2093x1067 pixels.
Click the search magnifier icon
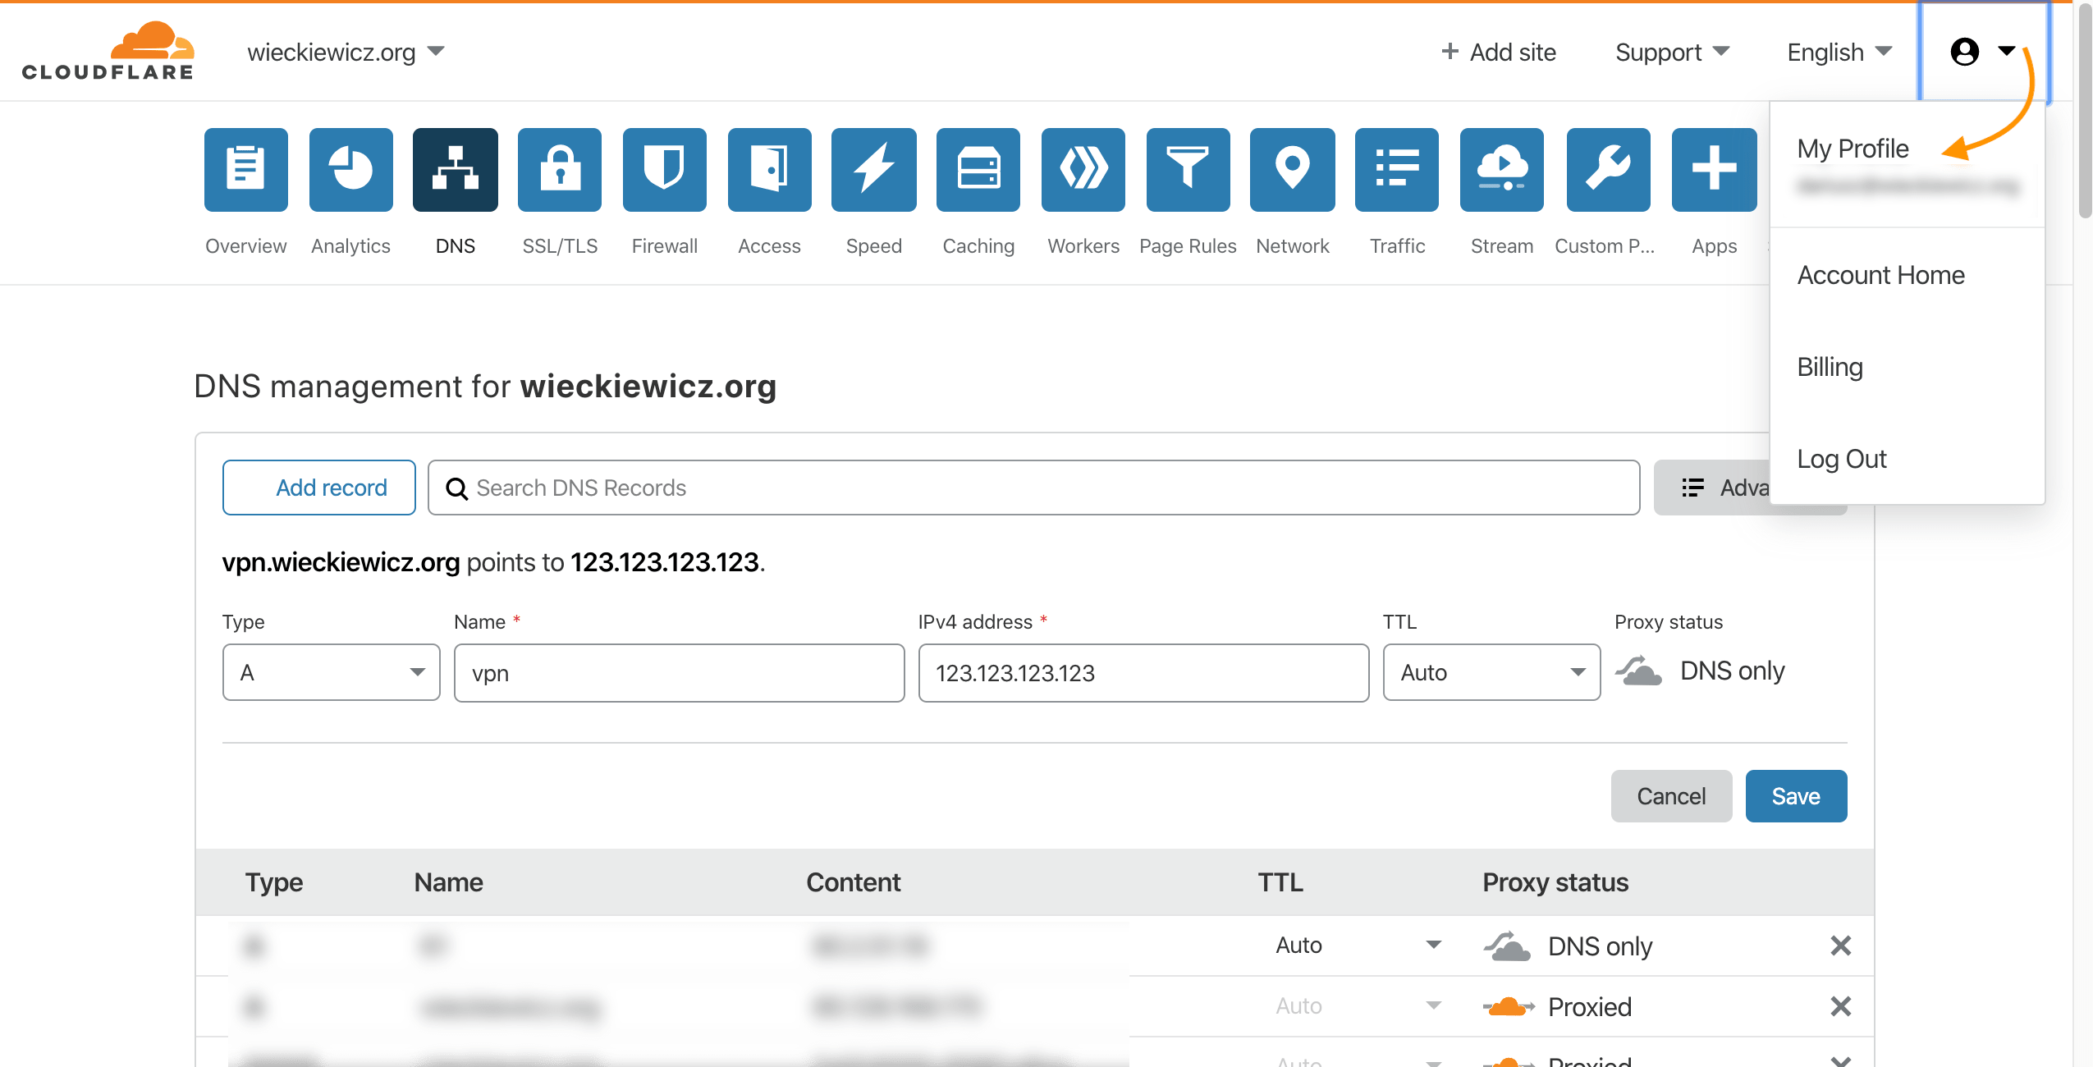(456, 488)
